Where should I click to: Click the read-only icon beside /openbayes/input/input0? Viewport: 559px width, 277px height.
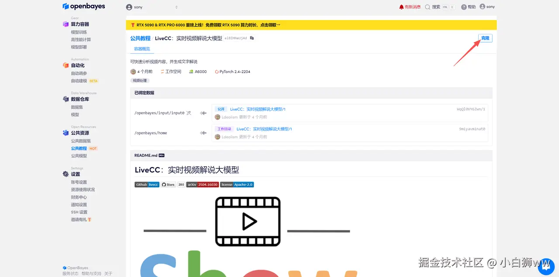189,113
